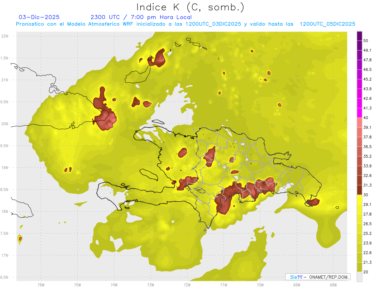Click the color scale value '40'

366,118
